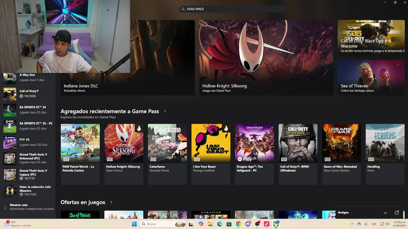
Task: Show hidden system tray icons
Action: (352, 224)
